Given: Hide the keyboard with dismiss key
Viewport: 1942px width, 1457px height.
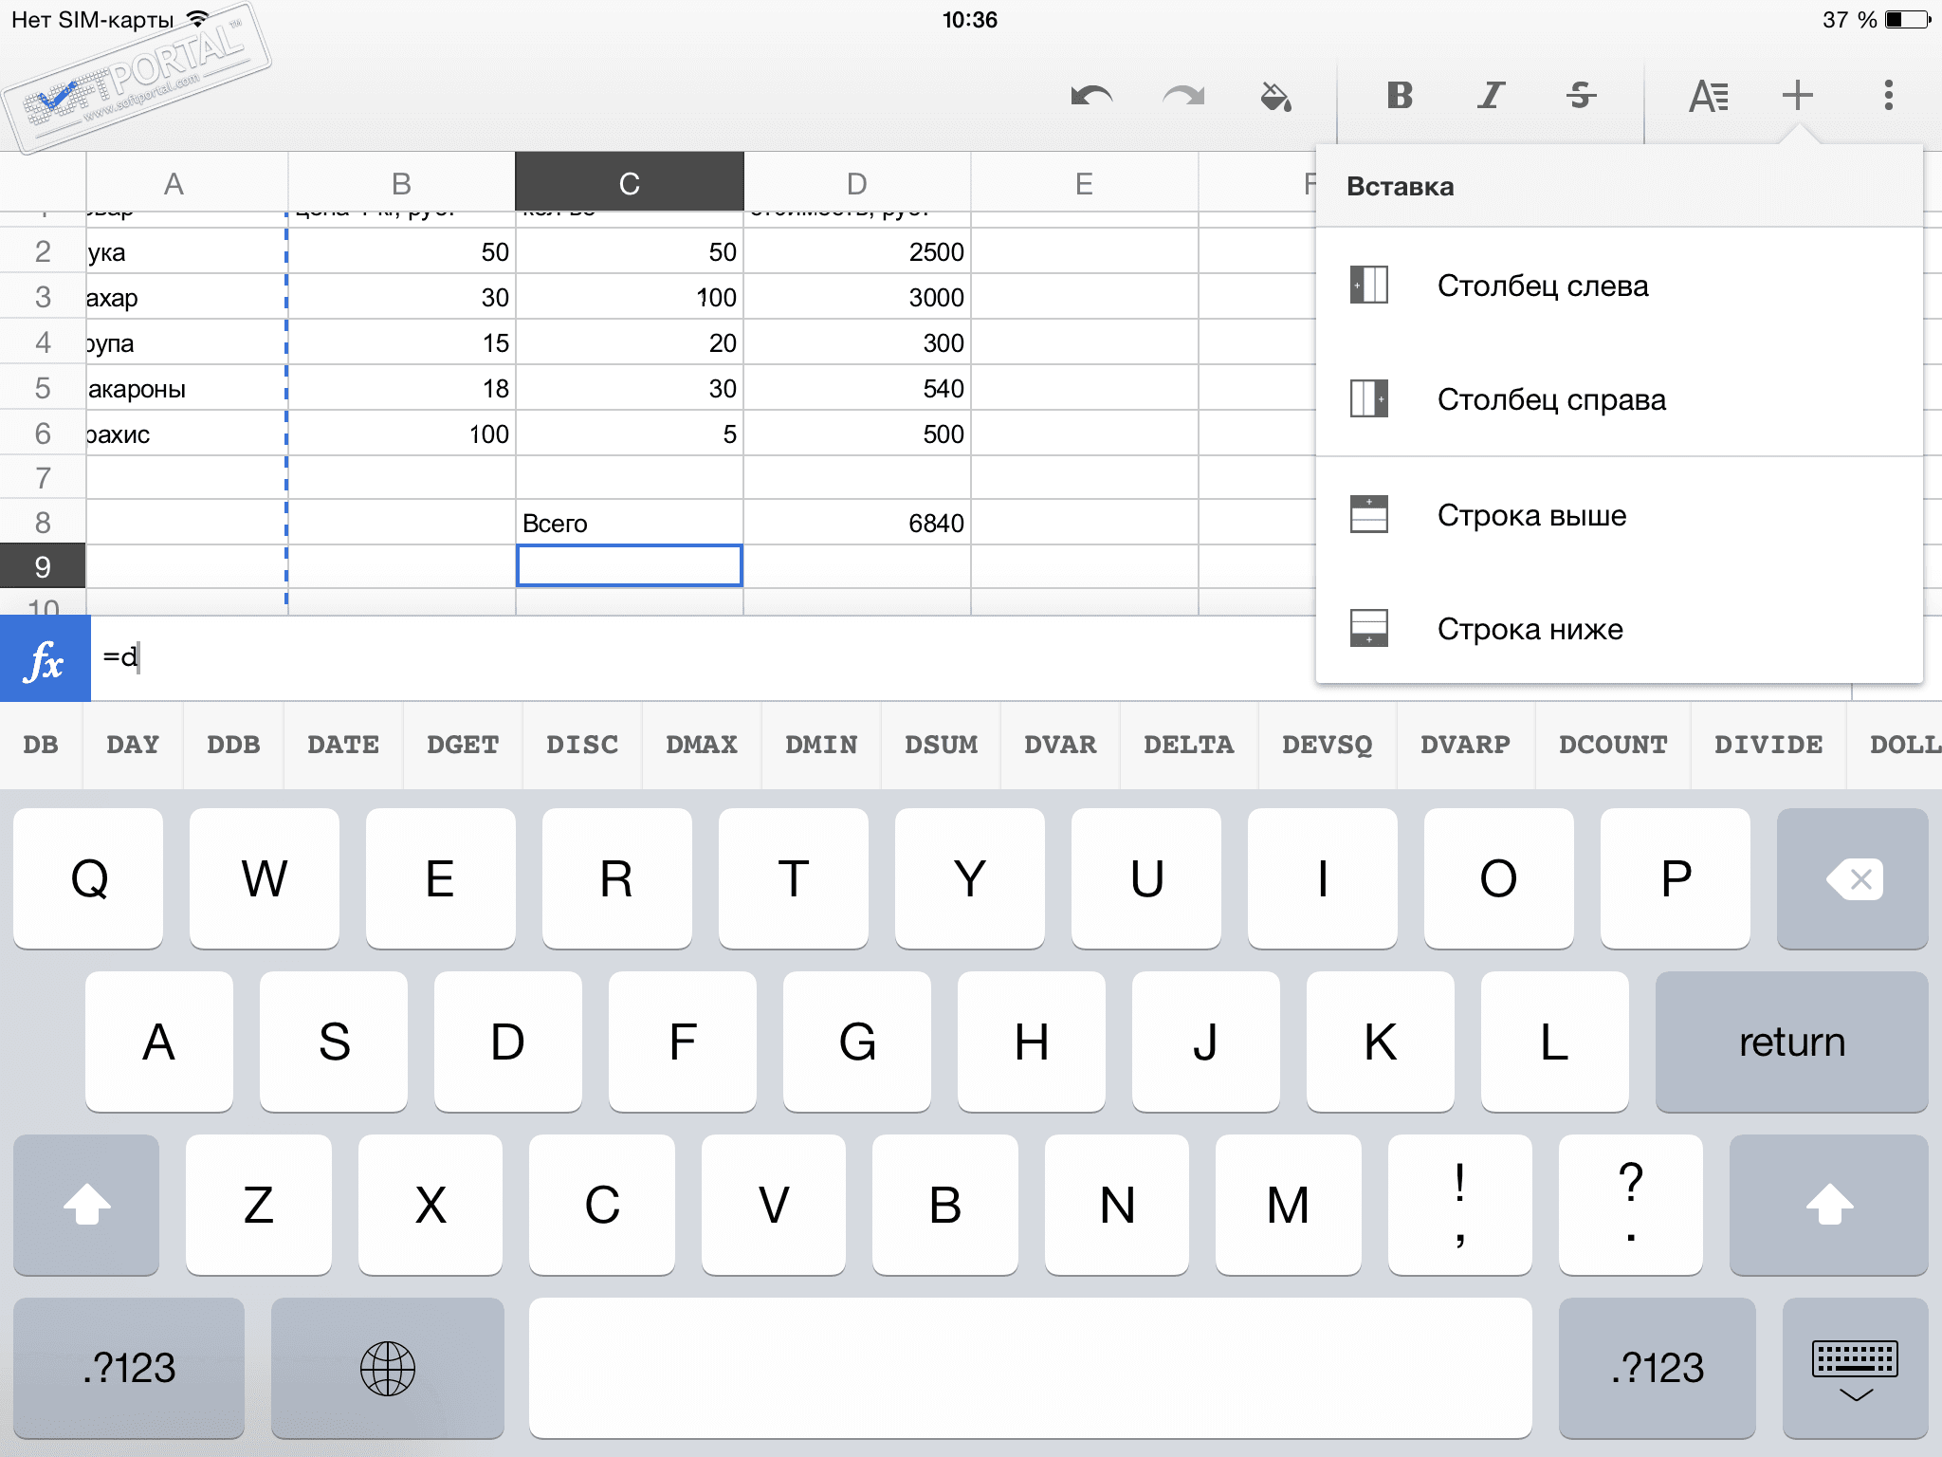Looking at the screenshot, I should pos(1854,1368).
